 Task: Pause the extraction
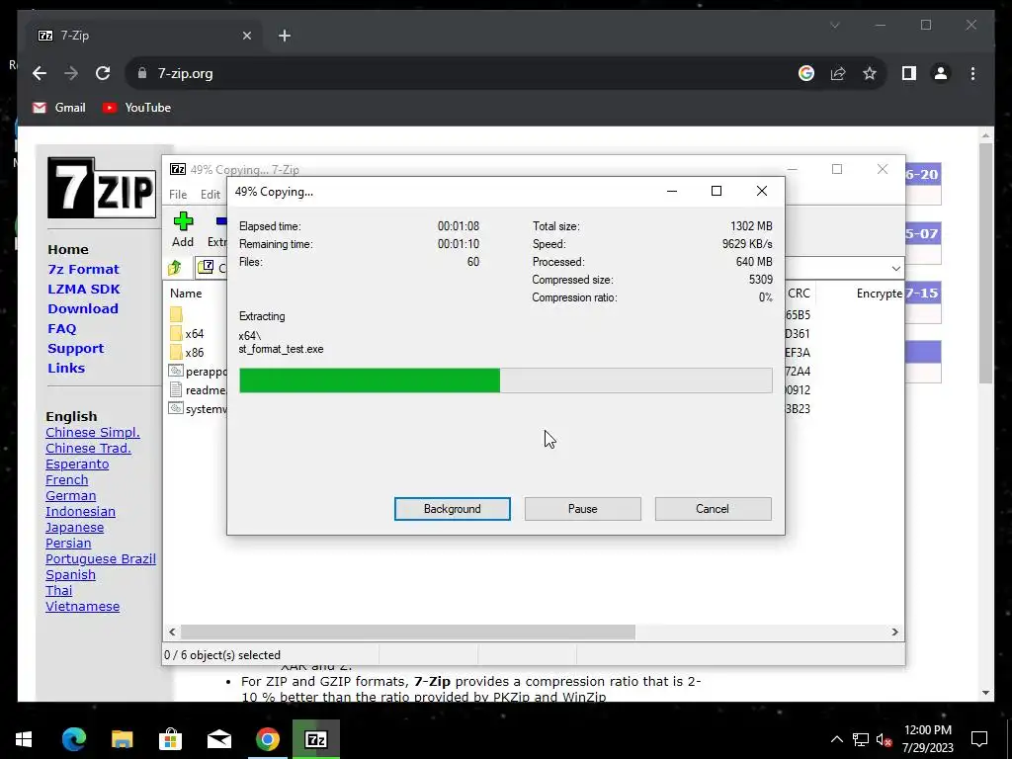[583, 509]
